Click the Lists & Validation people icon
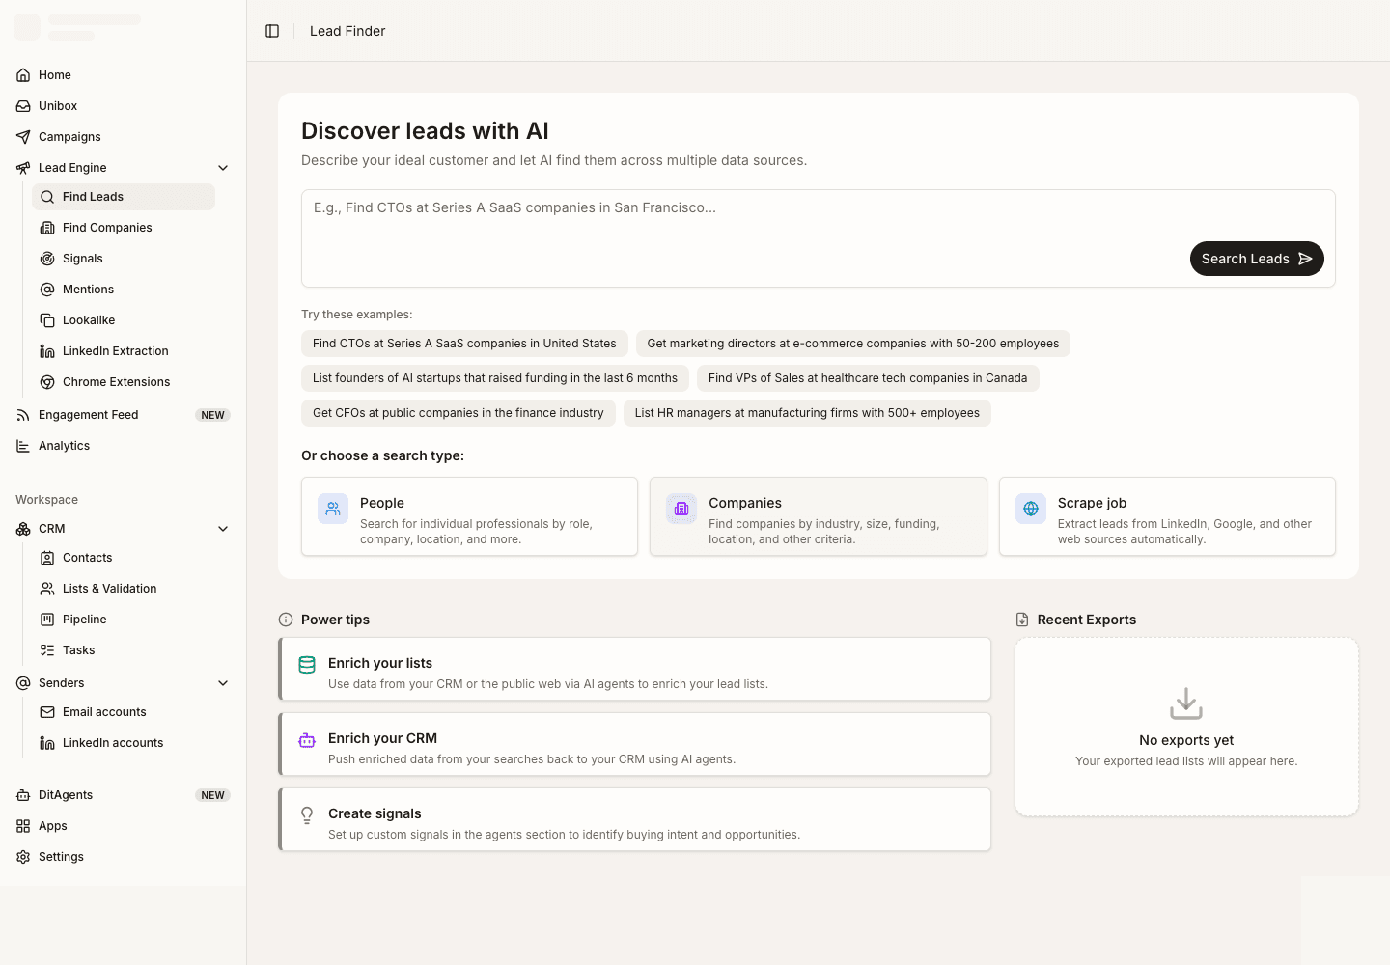1390x965 pixels. tap(47, 589)
